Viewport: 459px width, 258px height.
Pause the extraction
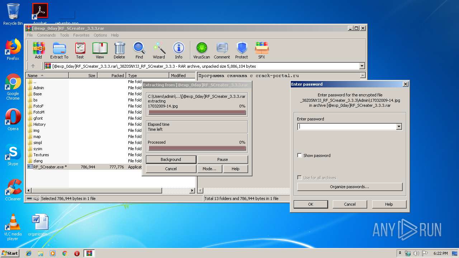coord(223,159)
